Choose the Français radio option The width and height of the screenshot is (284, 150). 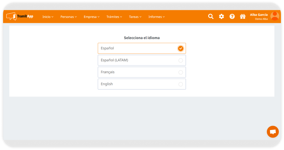point(181,72)
